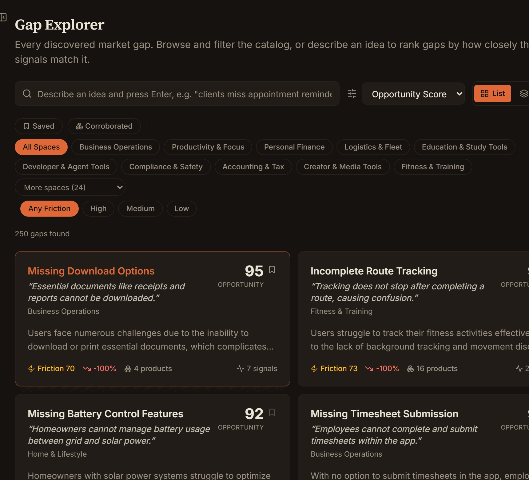
Task: Click the 7 signals activity icon
Action: pos(241,369)
